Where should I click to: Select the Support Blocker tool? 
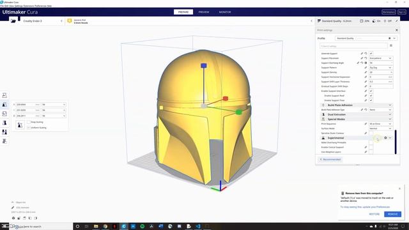click(4, 141)
